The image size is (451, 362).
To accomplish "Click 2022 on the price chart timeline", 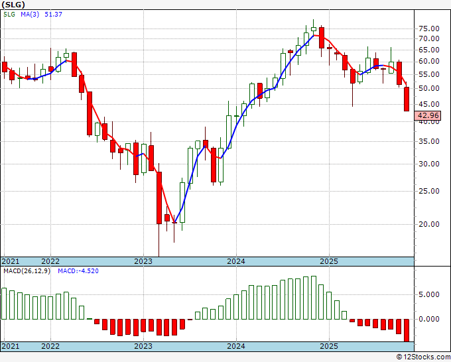I will click(x=50, y=261).
